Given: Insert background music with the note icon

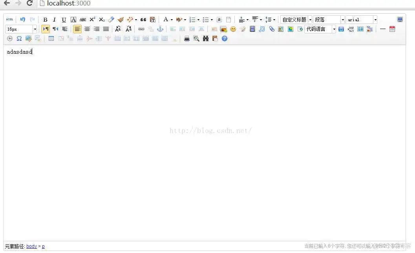Looking at the screenshot, I should 262,29.
